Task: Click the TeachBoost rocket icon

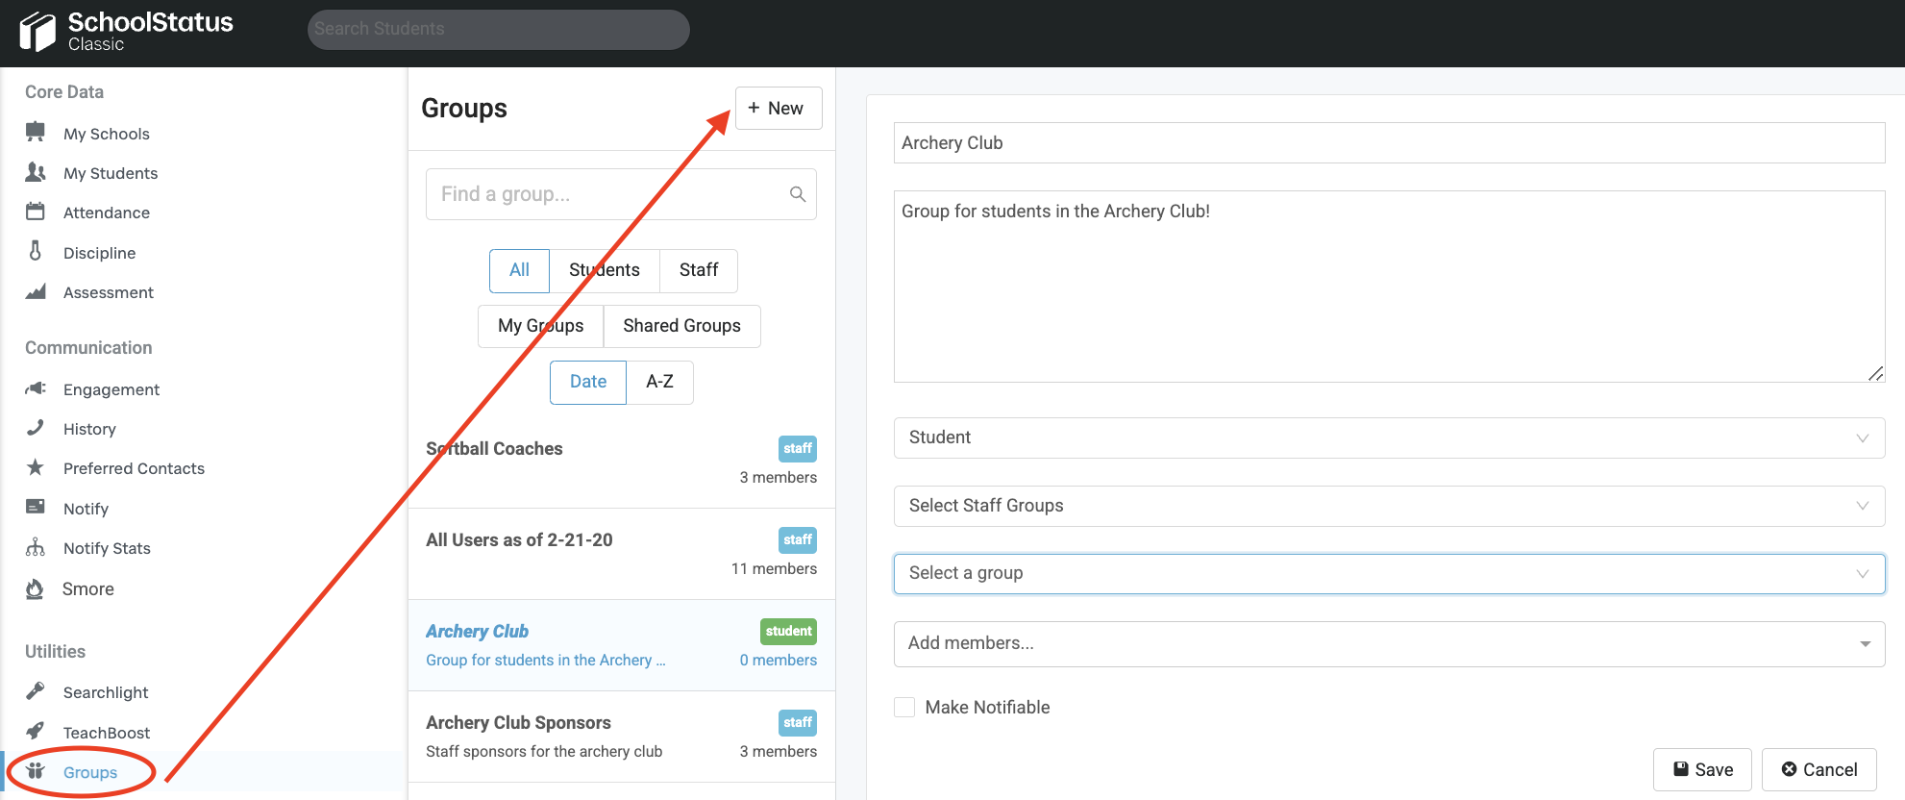Action: click(x=36, y=731)
